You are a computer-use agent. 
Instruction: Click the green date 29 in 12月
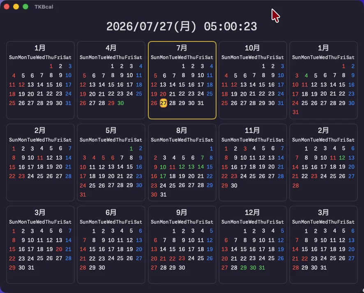243,268
